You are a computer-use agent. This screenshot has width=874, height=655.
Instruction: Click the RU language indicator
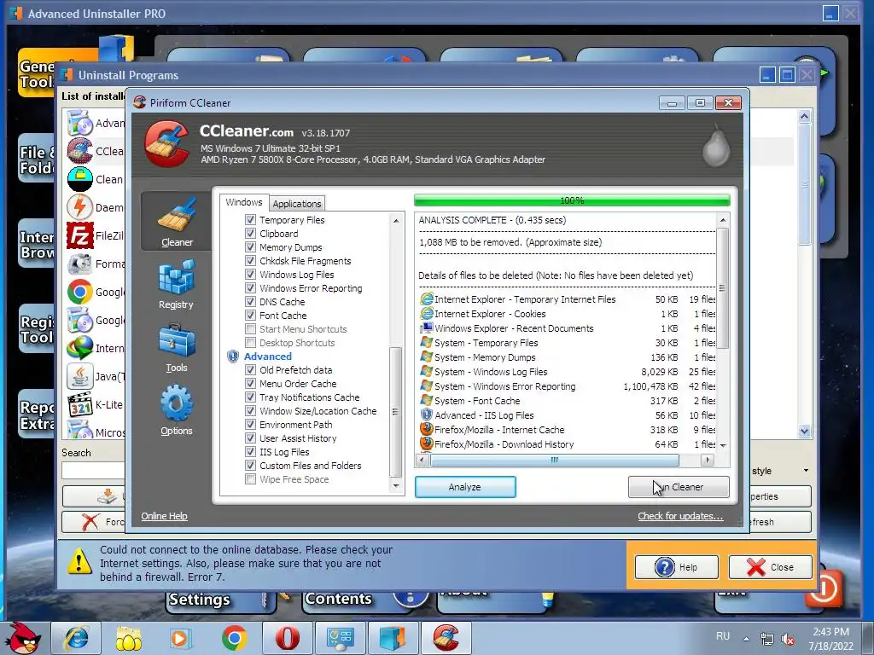[x=723, y=636]
